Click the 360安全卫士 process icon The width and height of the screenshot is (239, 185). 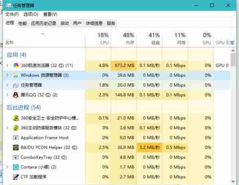16,118
